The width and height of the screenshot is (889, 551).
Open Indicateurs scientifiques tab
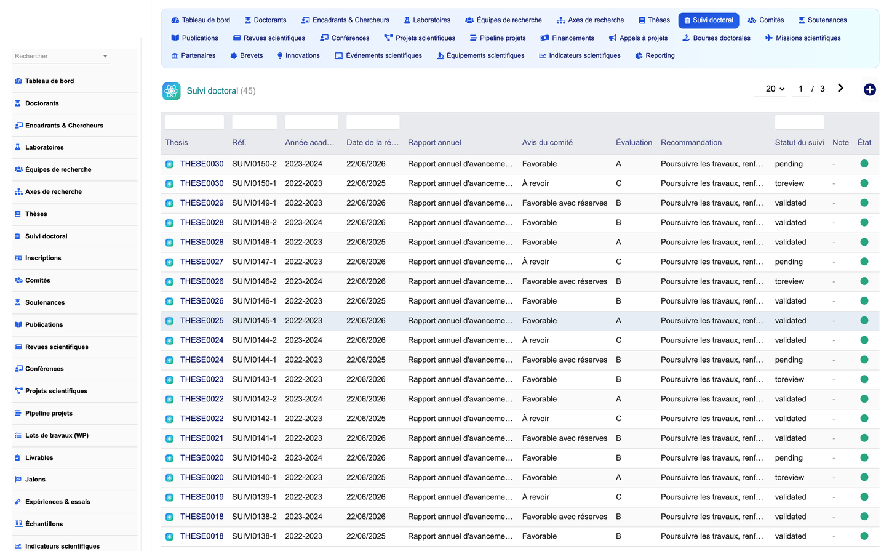580,56
